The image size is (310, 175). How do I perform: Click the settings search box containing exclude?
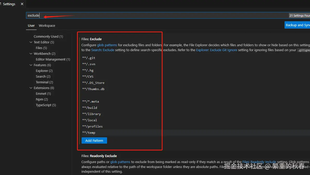tap(168, 15)
